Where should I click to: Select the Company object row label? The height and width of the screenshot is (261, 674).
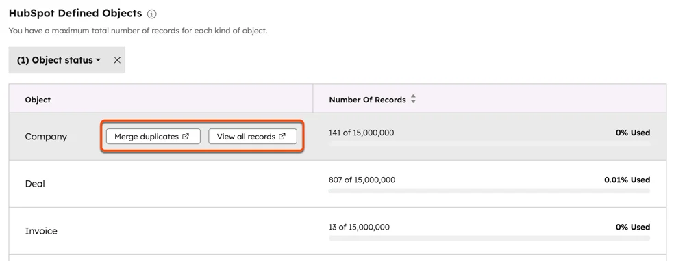[x=46, y=137]
